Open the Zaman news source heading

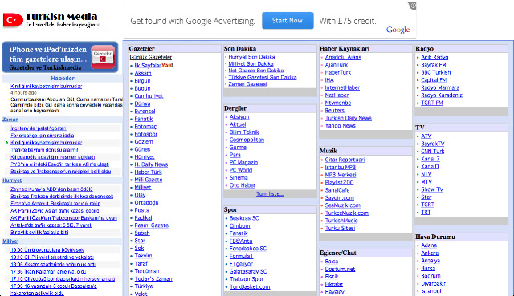coord(10,120)
